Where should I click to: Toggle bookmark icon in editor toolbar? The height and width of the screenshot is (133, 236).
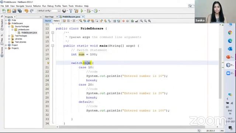click(110, 21)
